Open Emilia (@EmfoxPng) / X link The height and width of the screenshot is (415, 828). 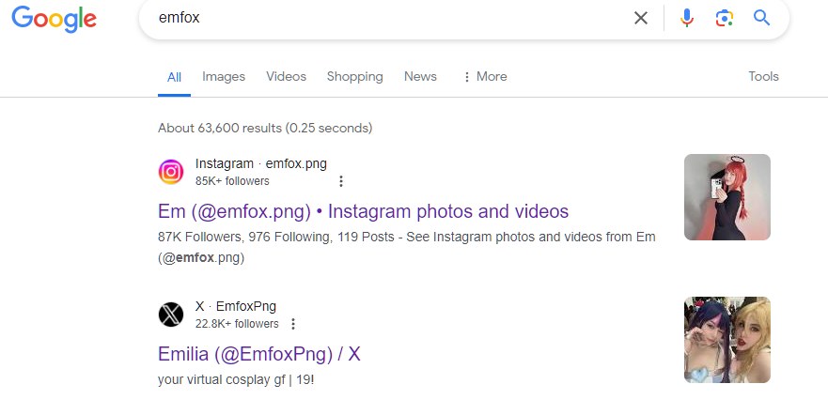click(x=259, y=354)
